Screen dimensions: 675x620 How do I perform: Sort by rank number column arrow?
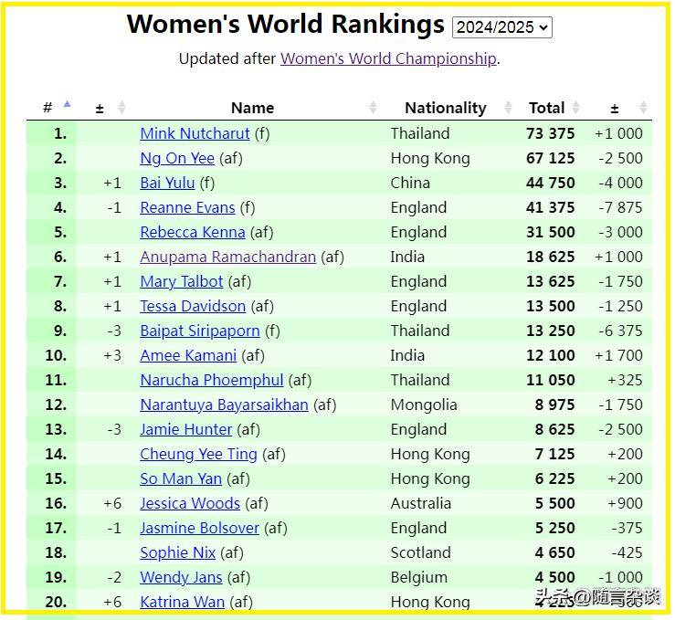pos(68,104)
